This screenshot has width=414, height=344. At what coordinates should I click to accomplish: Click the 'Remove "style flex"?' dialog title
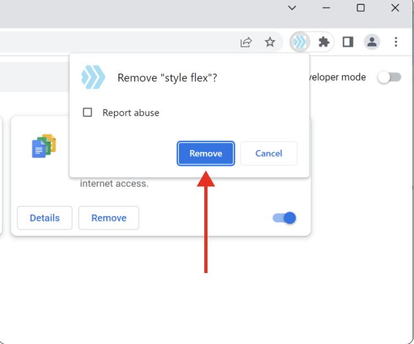[167, 78]
